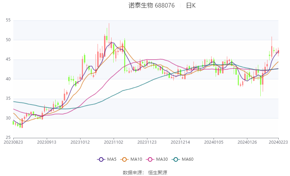
Task: Click the 20240105 date axis label
Action: point(214,142)
